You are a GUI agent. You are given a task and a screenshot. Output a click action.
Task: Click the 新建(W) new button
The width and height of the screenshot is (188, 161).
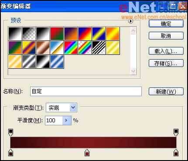[166, 91]
